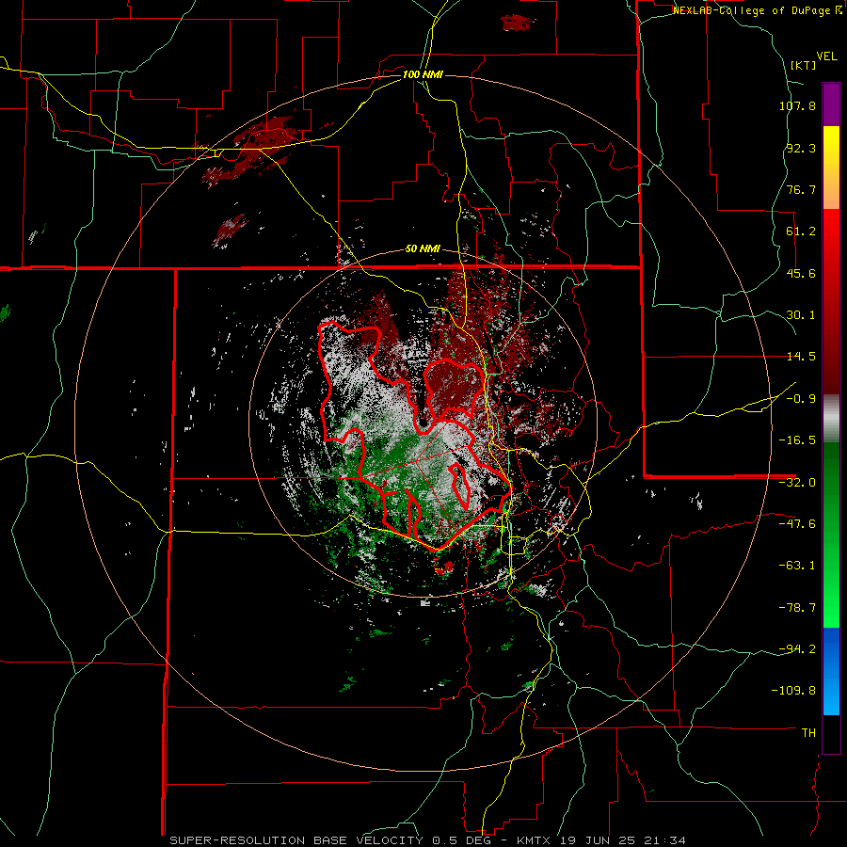847x847 pixels.
Task: Select the -47.6 scale value
Action: pyautogui.click(x=797, y=524)
